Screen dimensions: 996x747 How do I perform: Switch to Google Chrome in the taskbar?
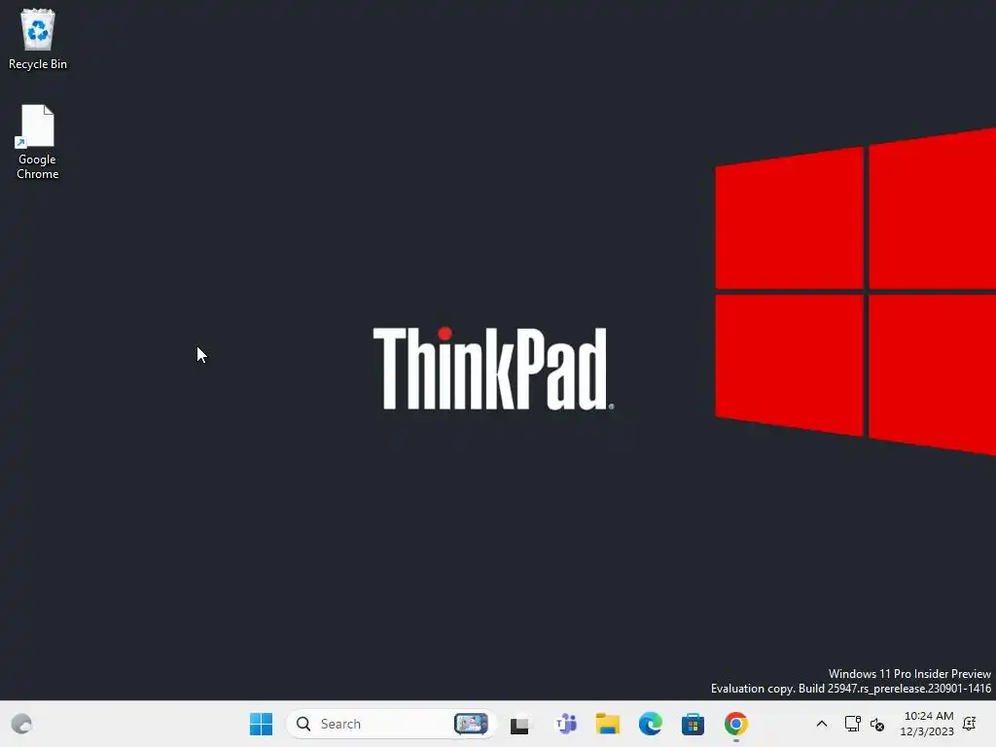click(735, 724)
